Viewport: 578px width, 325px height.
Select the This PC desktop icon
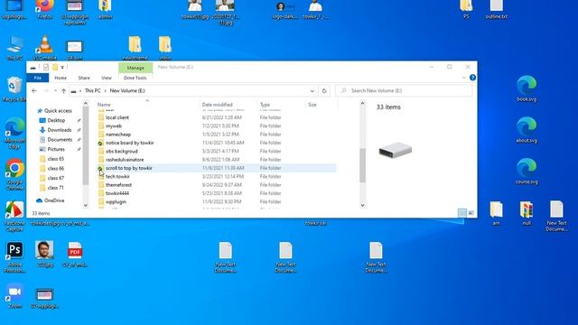(x=14, y=48)
